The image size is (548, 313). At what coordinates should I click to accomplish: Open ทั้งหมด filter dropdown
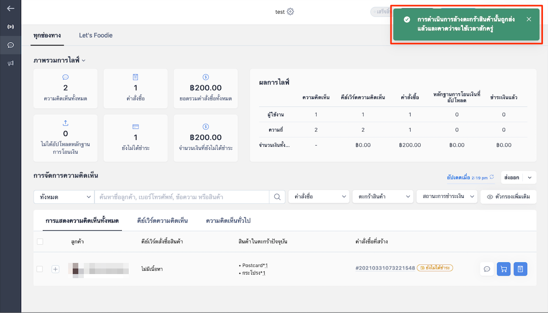(64, 197)
